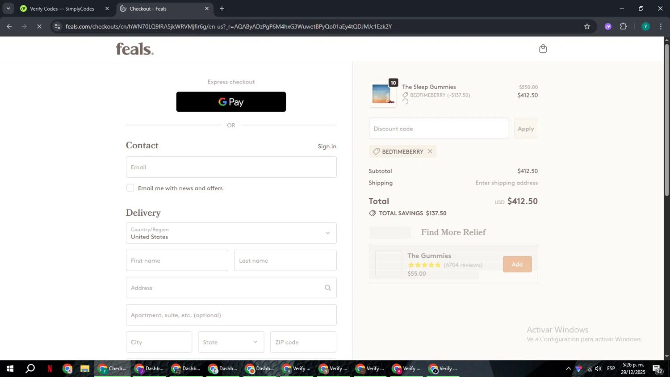The image size is (670, 377).
Task: Click the Sign in link
Action: [x=327, y=147]
